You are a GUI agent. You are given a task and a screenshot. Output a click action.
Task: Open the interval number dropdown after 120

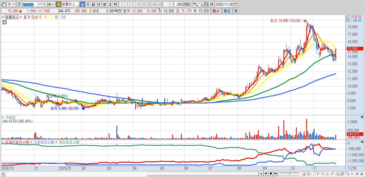click(172, 4)
